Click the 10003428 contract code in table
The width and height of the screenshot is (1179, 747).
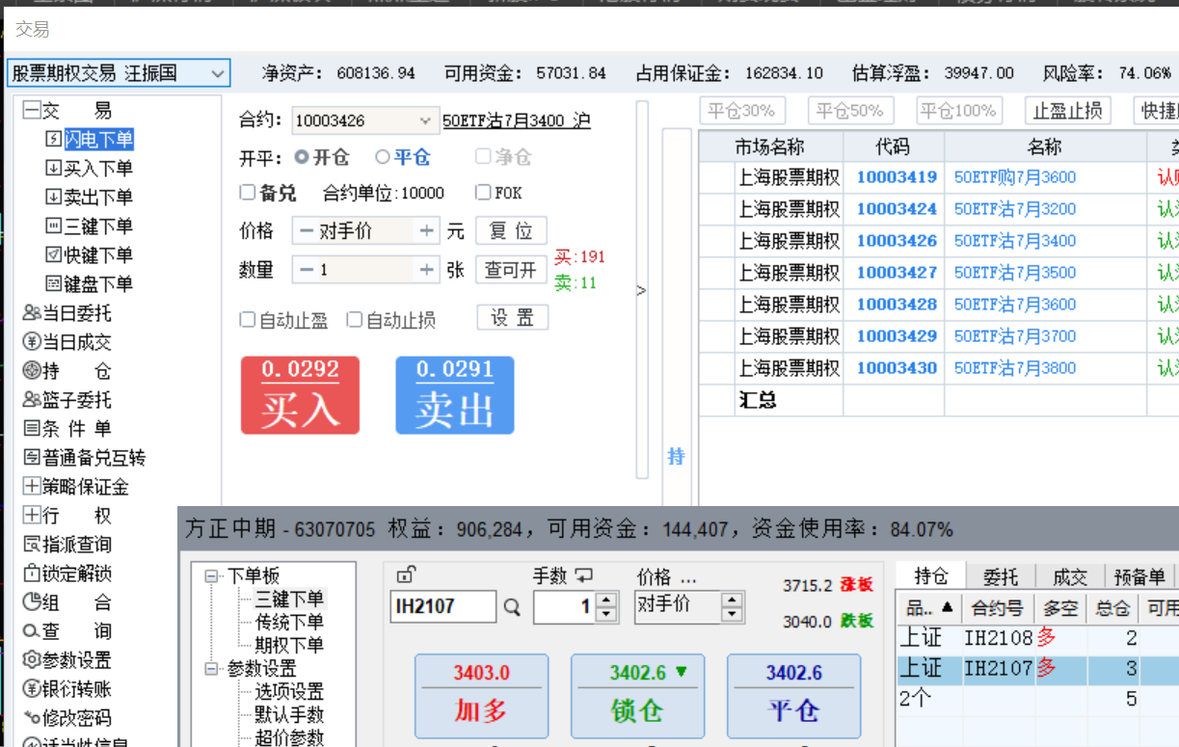point(897,305)
